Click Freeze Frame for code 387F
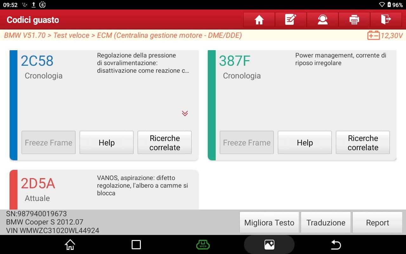 (x=247, y=143)
